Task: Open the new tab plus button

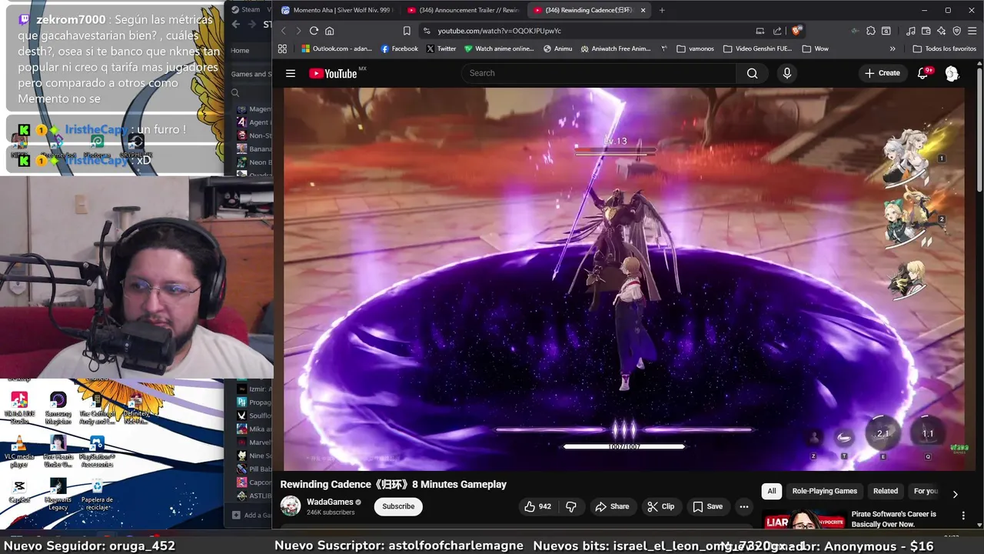Action: [662, 10]
